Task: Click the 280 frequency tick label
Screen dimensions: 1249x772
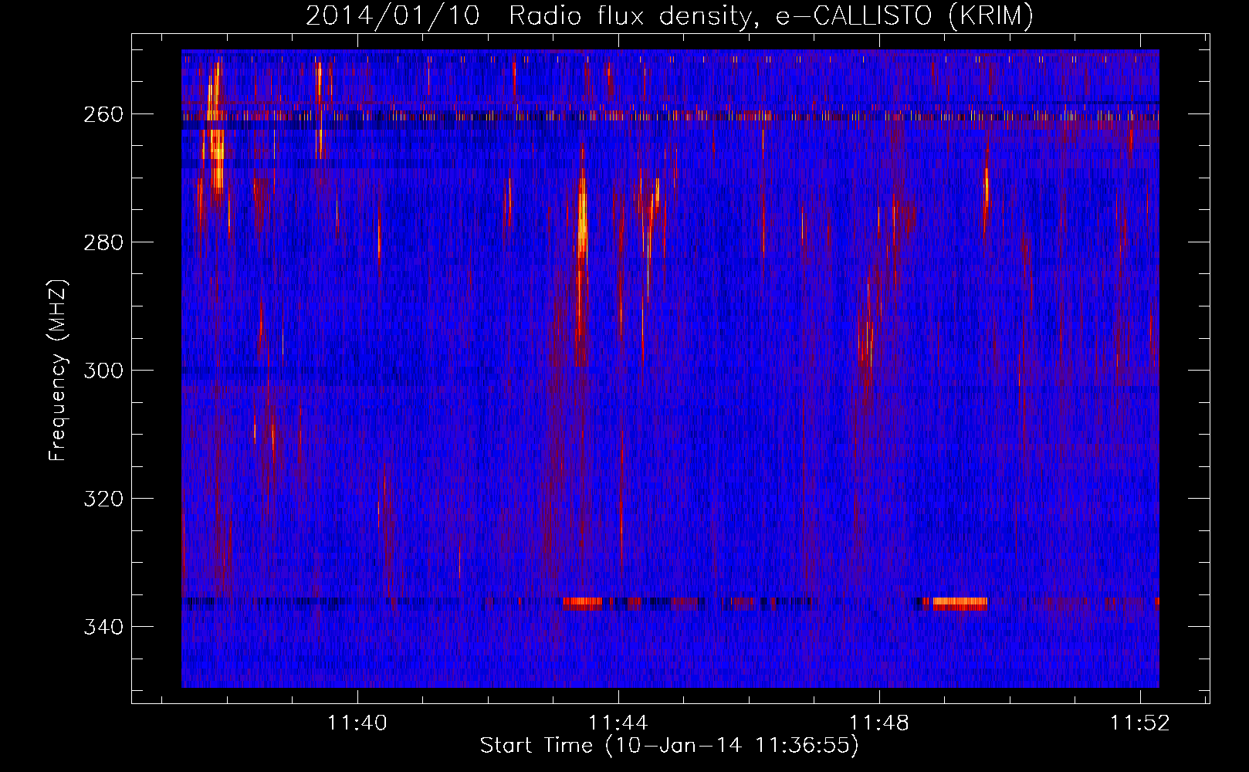Action: tap(103, 242)
